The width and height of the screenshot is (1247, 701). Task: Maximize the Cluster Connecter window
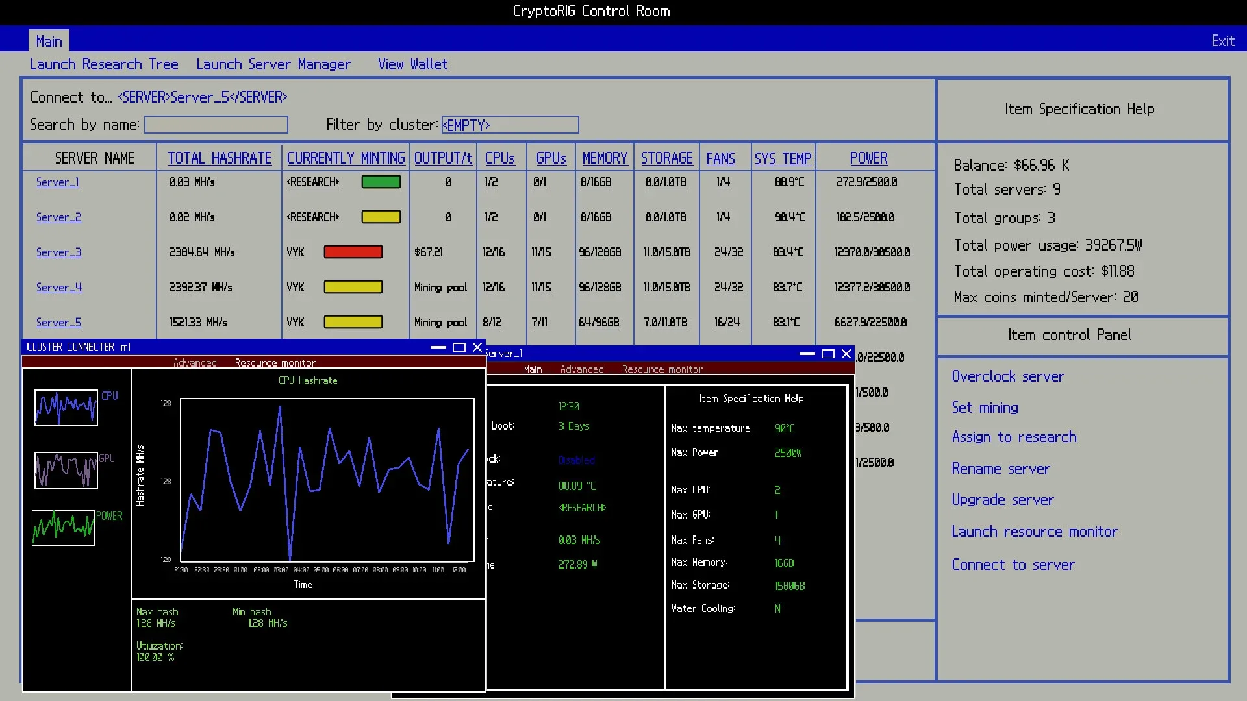coord(459,347)
